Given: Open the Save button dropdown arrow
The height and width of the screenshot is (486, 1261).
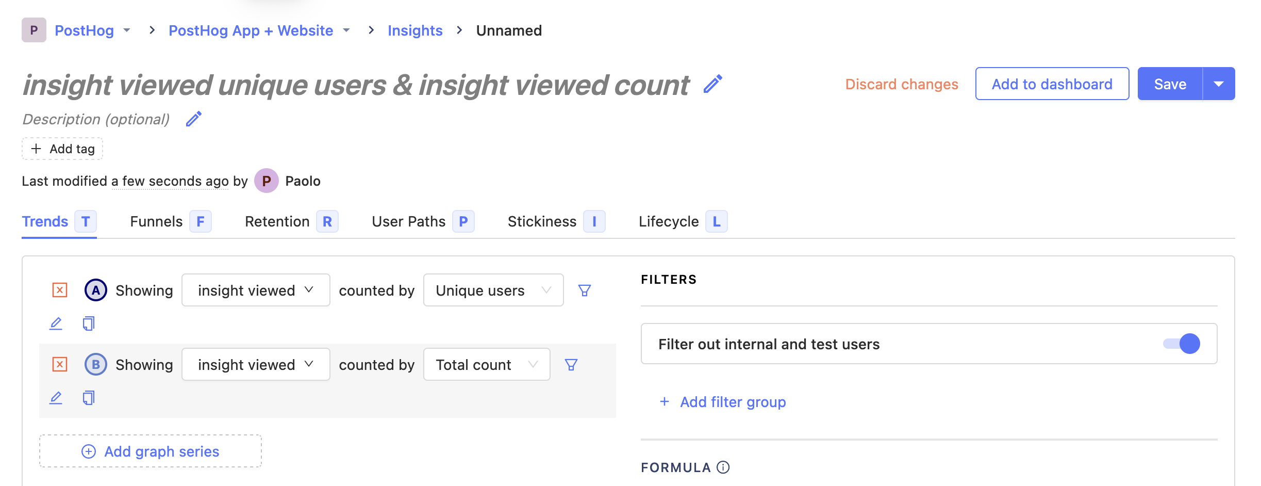Looking at the screenshot, I should coord(1219,84).
